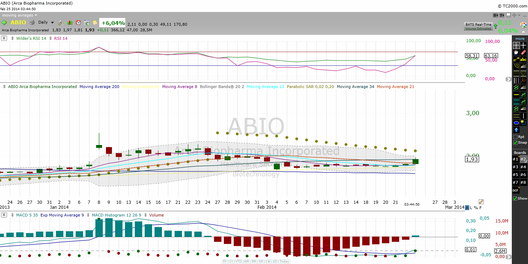Image resolution: width=528 pixels, height=264 pixels.
Task: Click the printer icon next to ABIO
Action: point(32,23)
